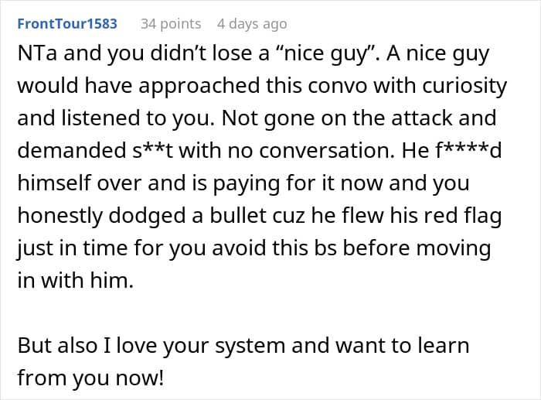The width and height of the screenshot is (541, 400).
Task: Click the word "love" in the last paragraph
Action: pos(140,346)
